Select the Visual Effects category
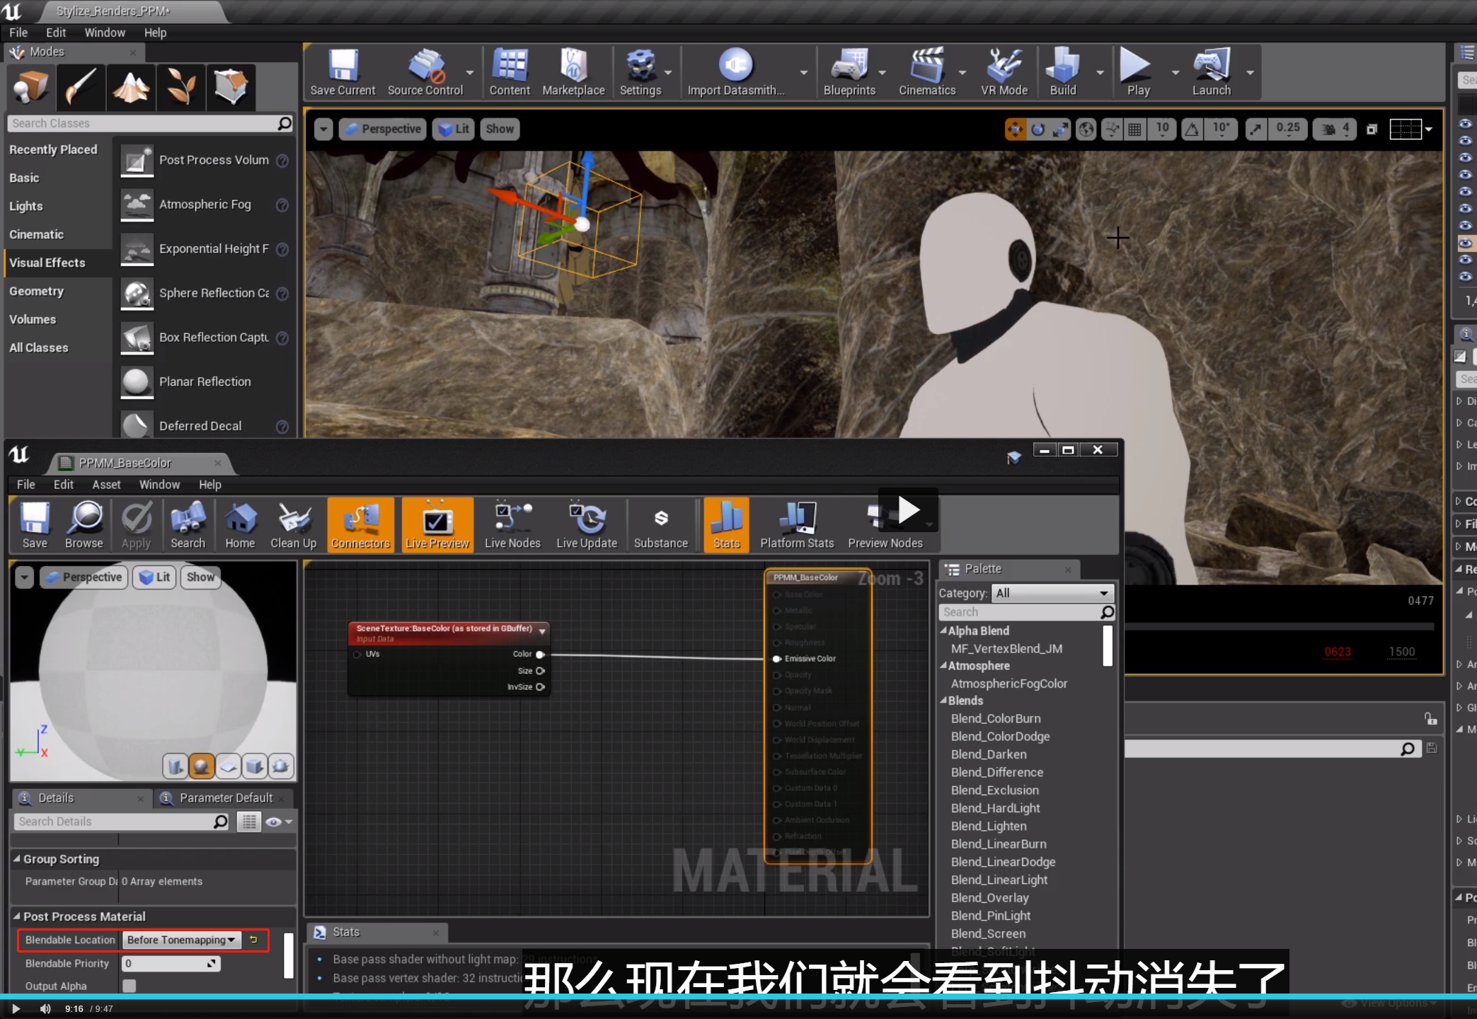 [x=47, y=263]
